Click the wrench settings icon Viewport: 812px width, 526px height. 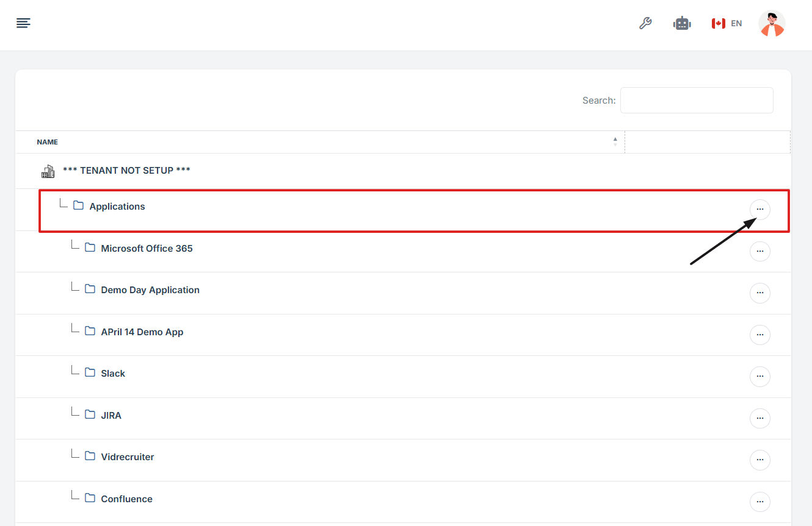645,23
